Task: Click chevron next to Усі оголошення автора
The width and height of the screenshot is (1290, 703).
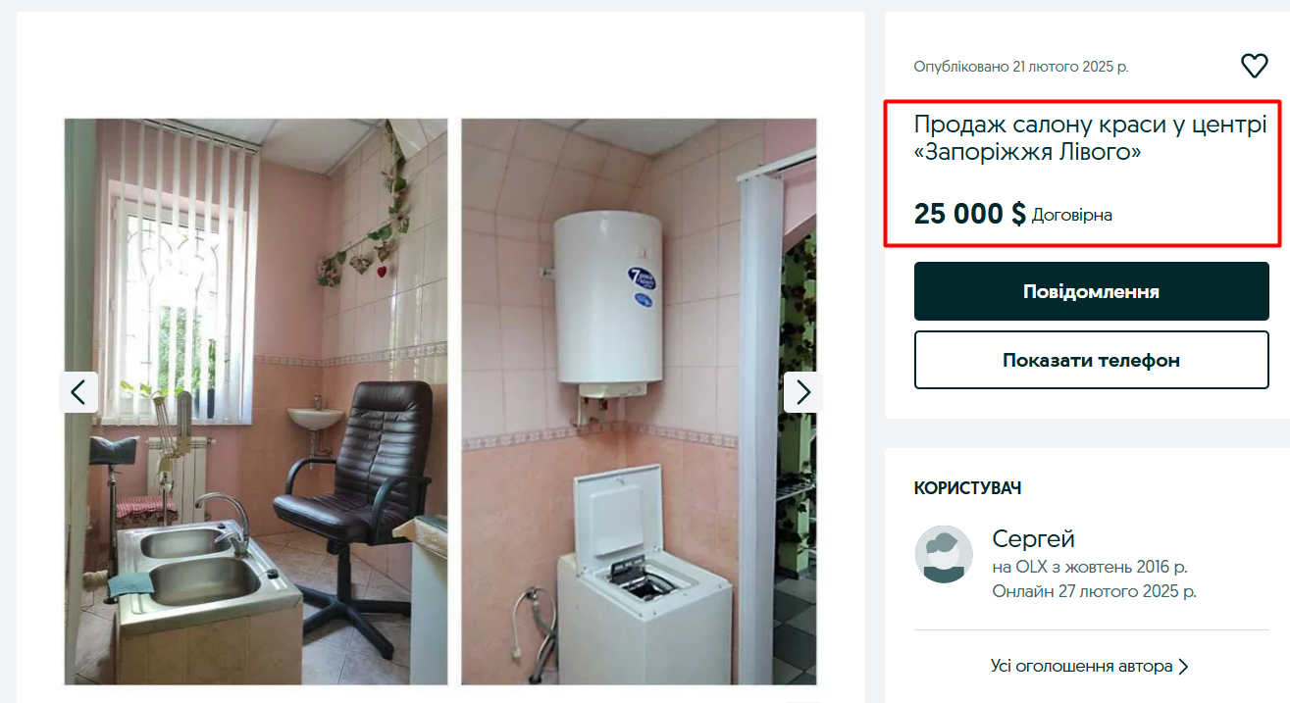Action: tap(1183, 667)
